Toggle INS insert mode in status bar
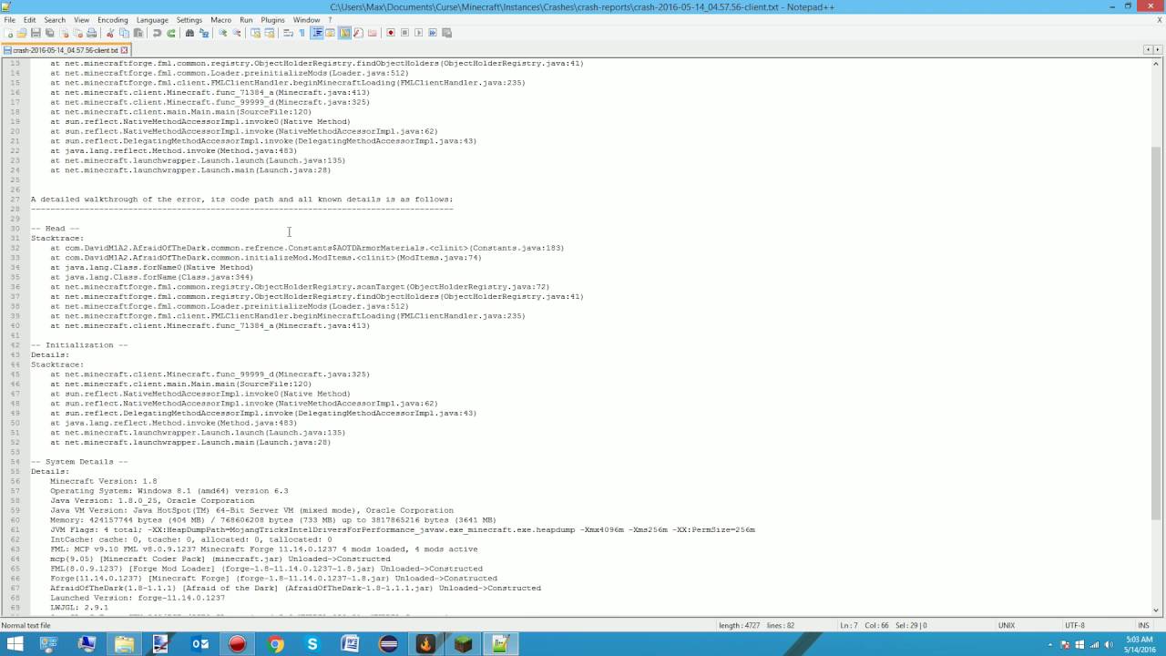The image size is (1166, 656). tap(1143, 625)
